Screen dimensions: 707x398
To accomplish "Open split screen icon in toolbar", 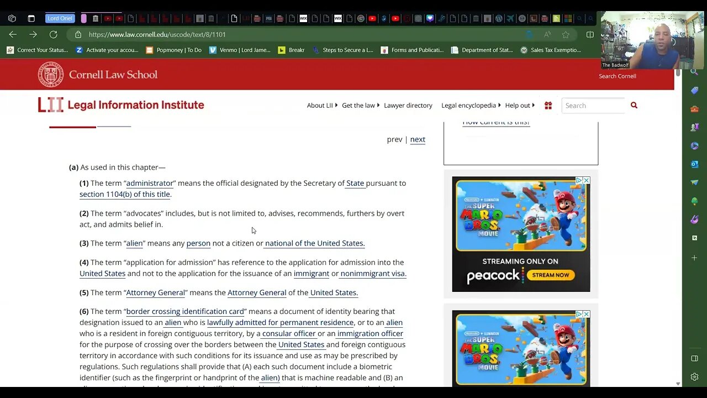I will tap(590, 34).
